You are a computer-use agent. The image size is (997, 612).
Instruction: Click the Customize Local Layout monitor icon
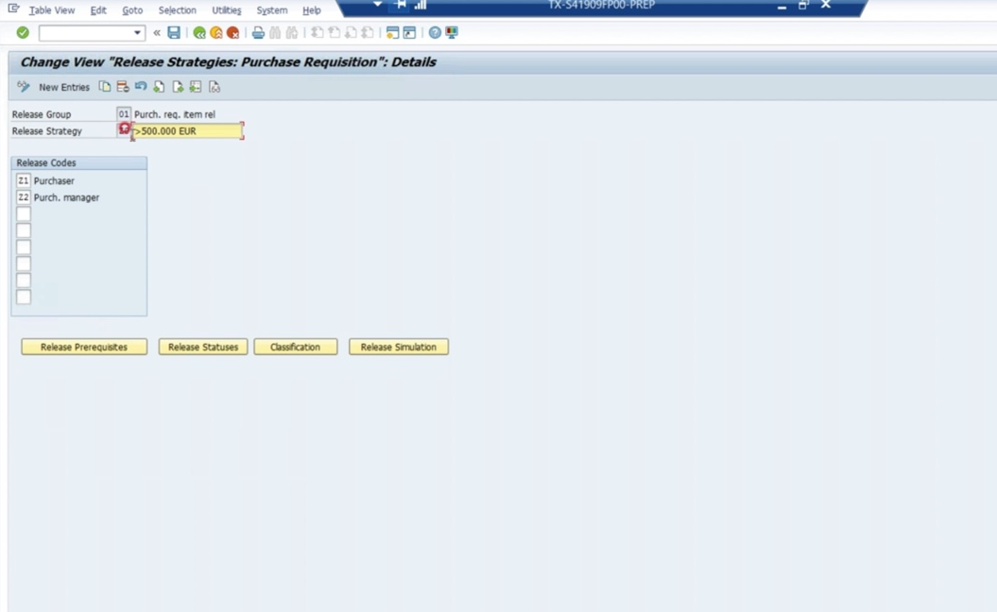pyautogui.click(x=452, y=32)
